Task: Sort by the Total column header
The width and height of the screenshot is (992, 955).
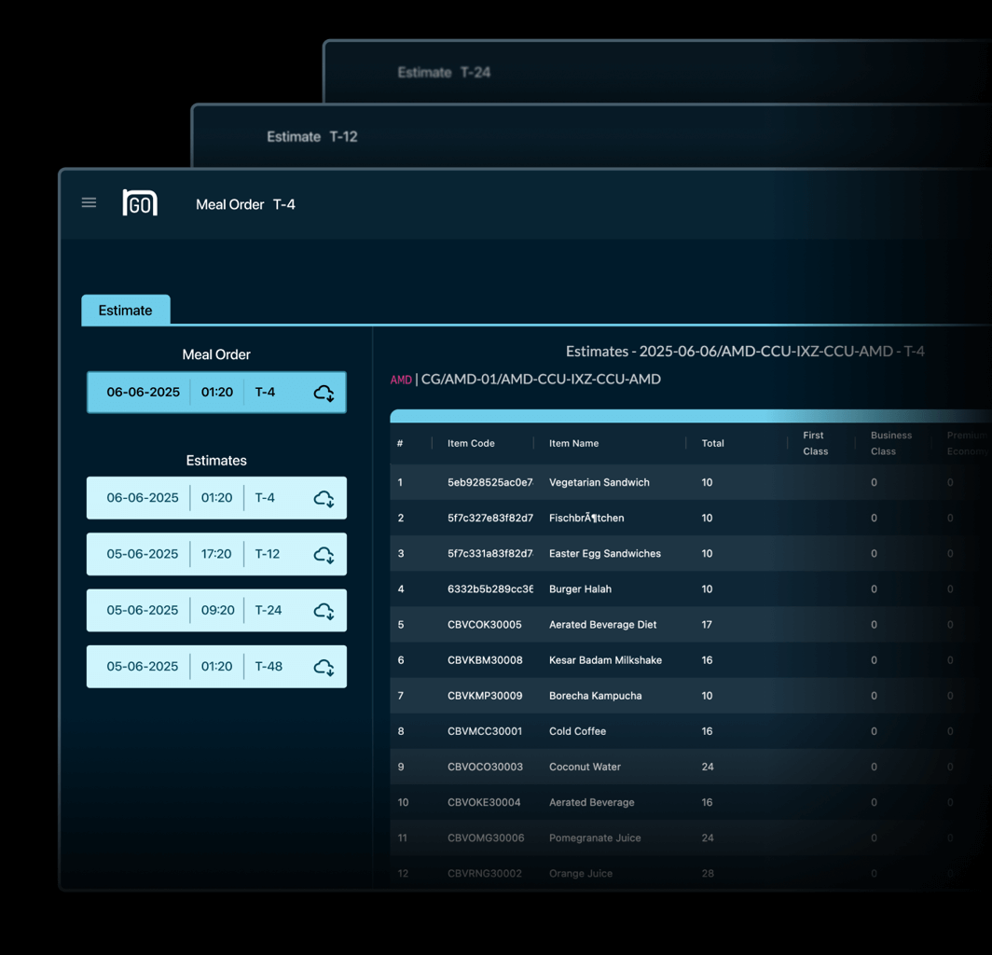Action: point(712,443)
